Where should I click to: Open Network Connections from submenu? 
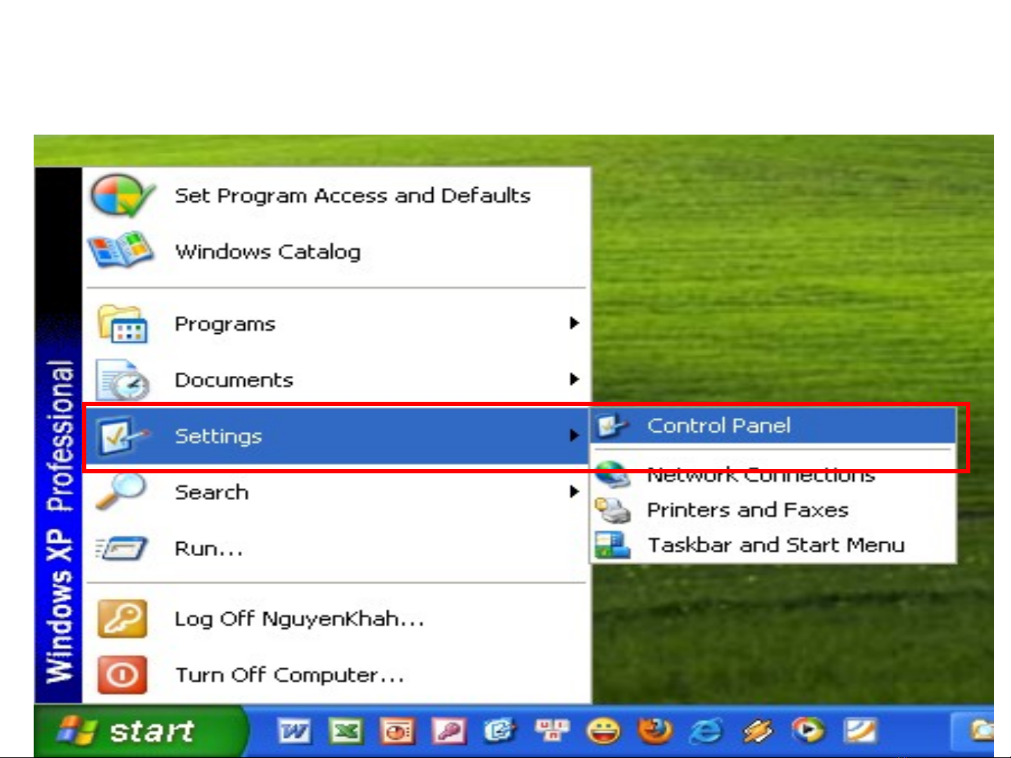tap(773, 475)
